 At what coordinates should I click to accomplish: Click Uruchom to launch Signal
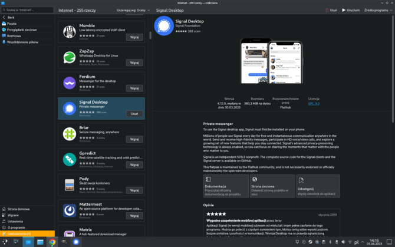[351, 11]
